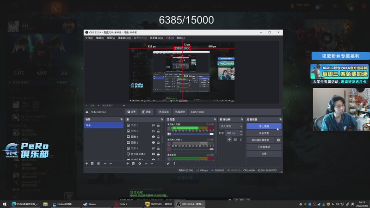The image size is (370, 208).
Task: Open Windows Start menu
Action: click(x=4, y=204)
